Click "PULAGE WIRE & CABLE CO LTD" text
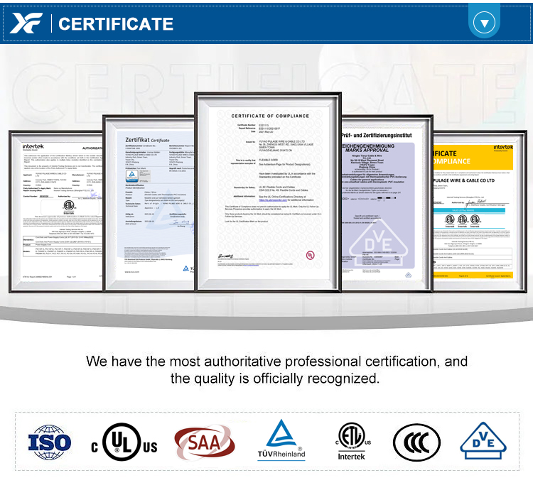 (x=464, y=180)
